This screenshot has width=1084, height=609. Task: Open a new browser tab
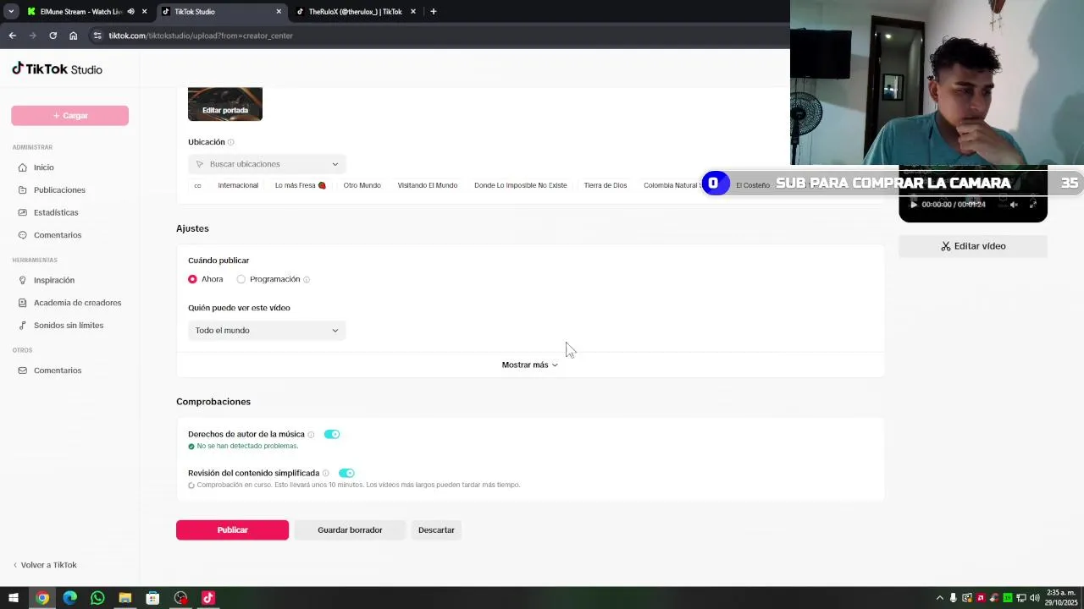point(433,12)
